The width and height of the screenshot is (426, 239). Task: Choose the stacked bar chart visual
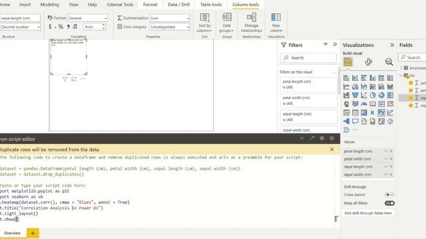click(x=346, y=78)
